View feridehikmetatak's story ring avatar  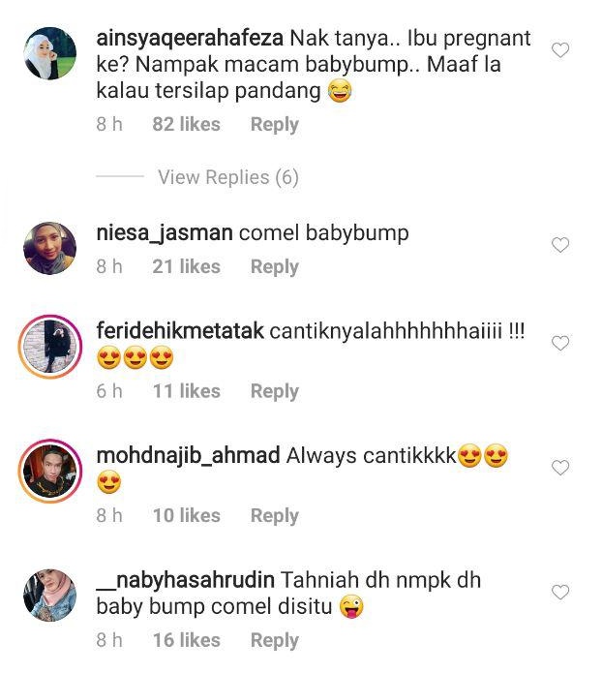coord(49,347)
